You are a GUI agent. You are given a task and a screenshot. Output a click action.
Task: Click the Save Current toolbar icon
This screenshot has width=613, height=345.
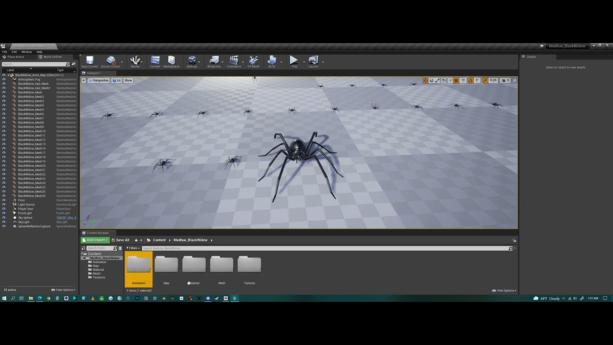pyautogui.click(x=90, y=61)
